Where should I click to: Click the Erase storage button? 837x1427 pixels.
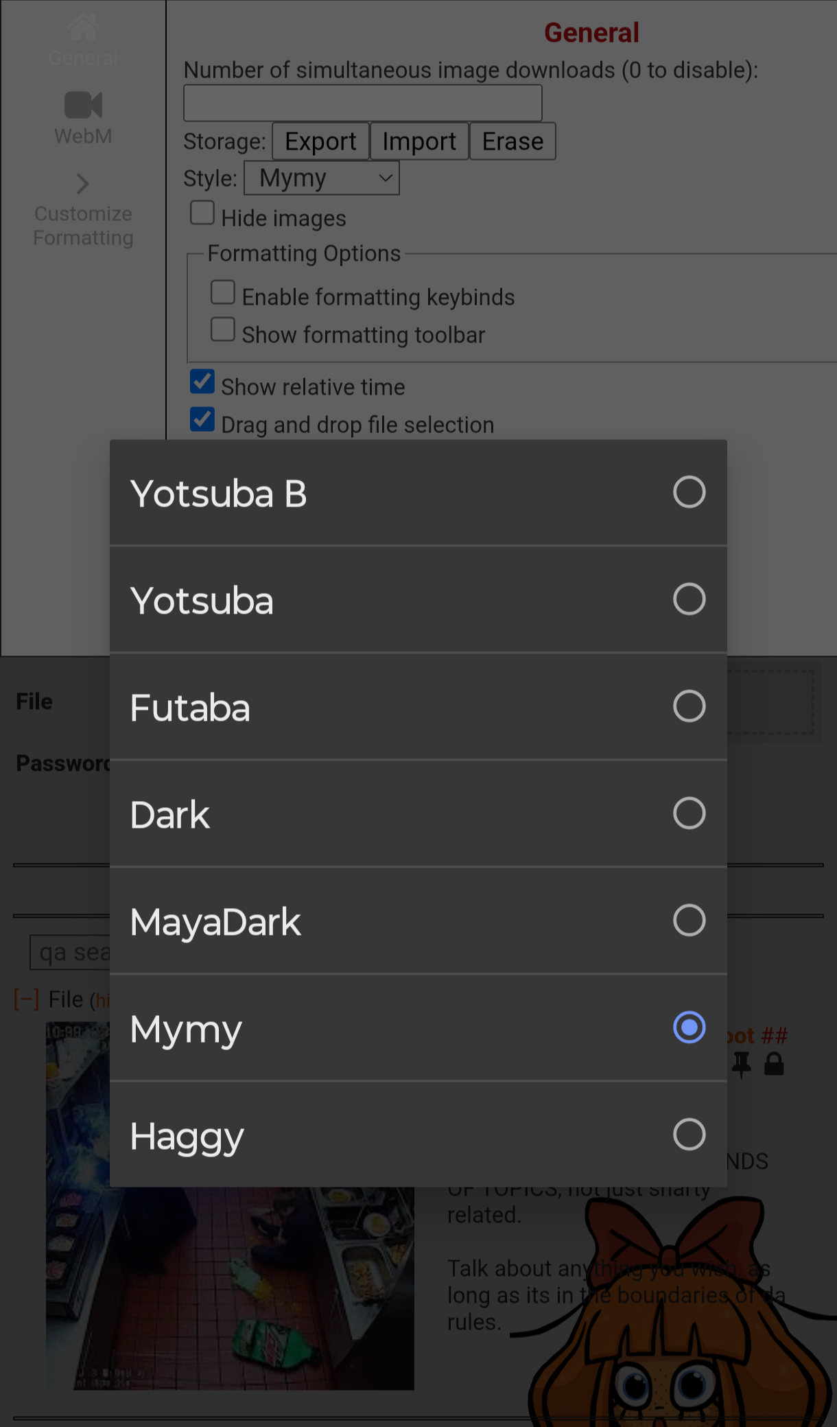512,141
